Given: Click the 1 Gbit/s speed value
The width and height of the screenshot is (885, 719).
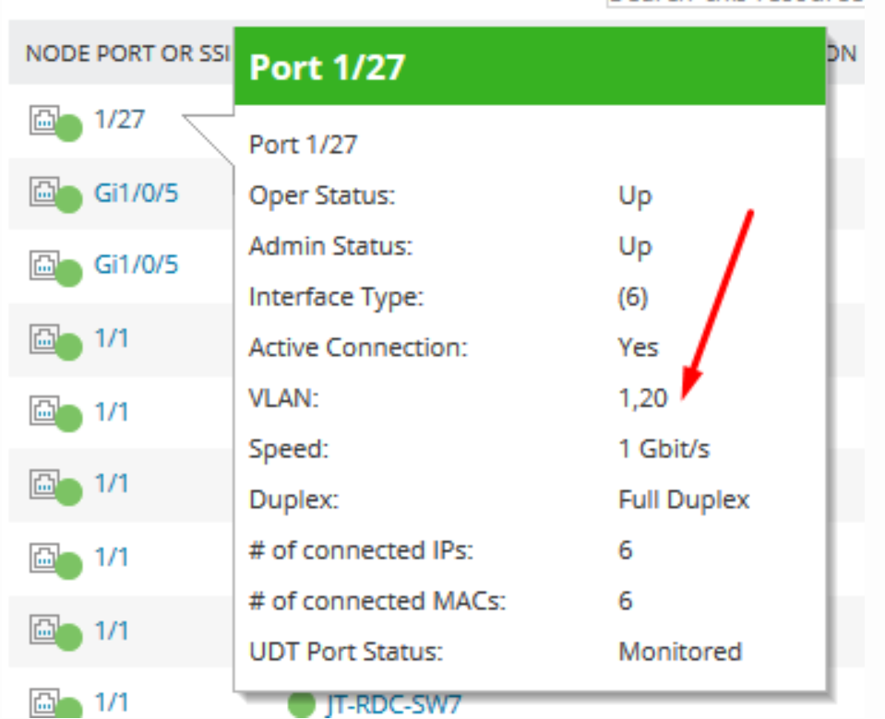Looking at the screenshot, I should click(x=664, y=450).
